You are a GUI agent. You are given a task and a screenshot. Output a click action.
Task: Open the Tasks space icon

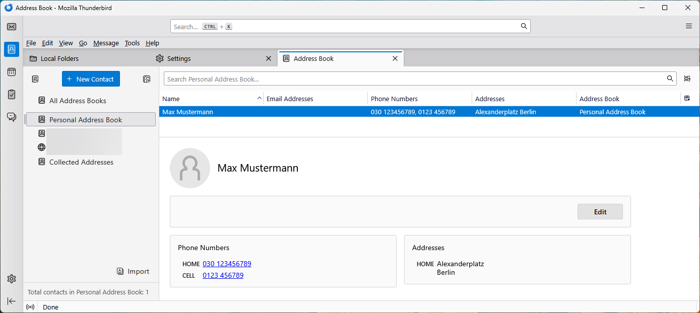pyautogui.click(x=12, y=95)
